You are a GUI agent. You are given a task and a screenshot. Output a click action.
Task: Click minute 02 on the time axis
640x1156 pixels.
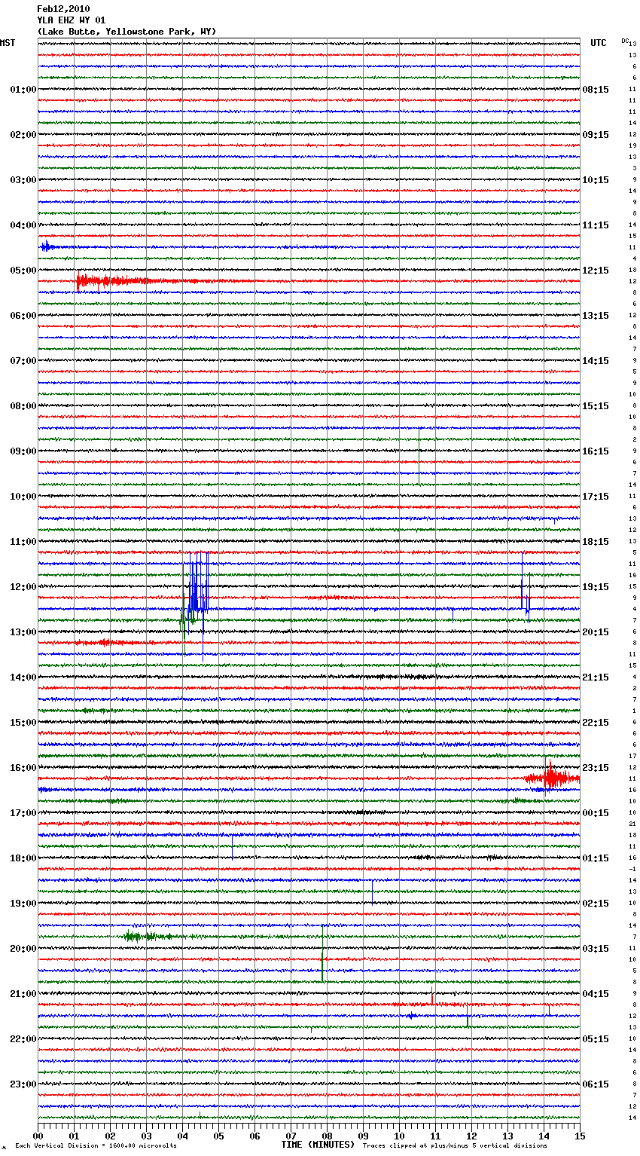pyautogui.click(x=111, y=1136)
